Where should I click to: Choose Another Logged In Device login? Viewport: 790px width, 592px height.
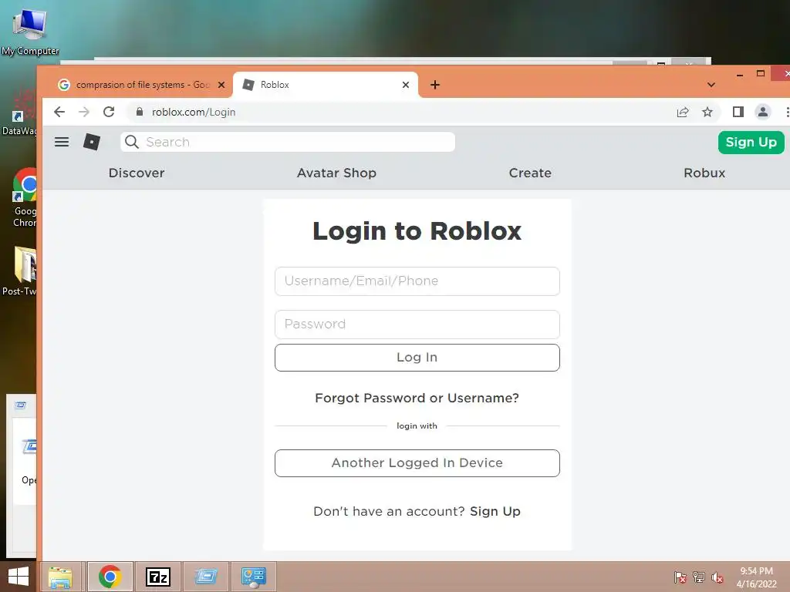417,463
